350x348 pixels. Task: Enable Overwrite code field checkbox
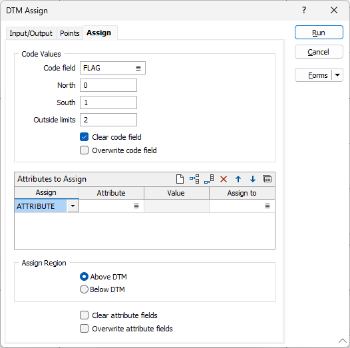[84, 150]
